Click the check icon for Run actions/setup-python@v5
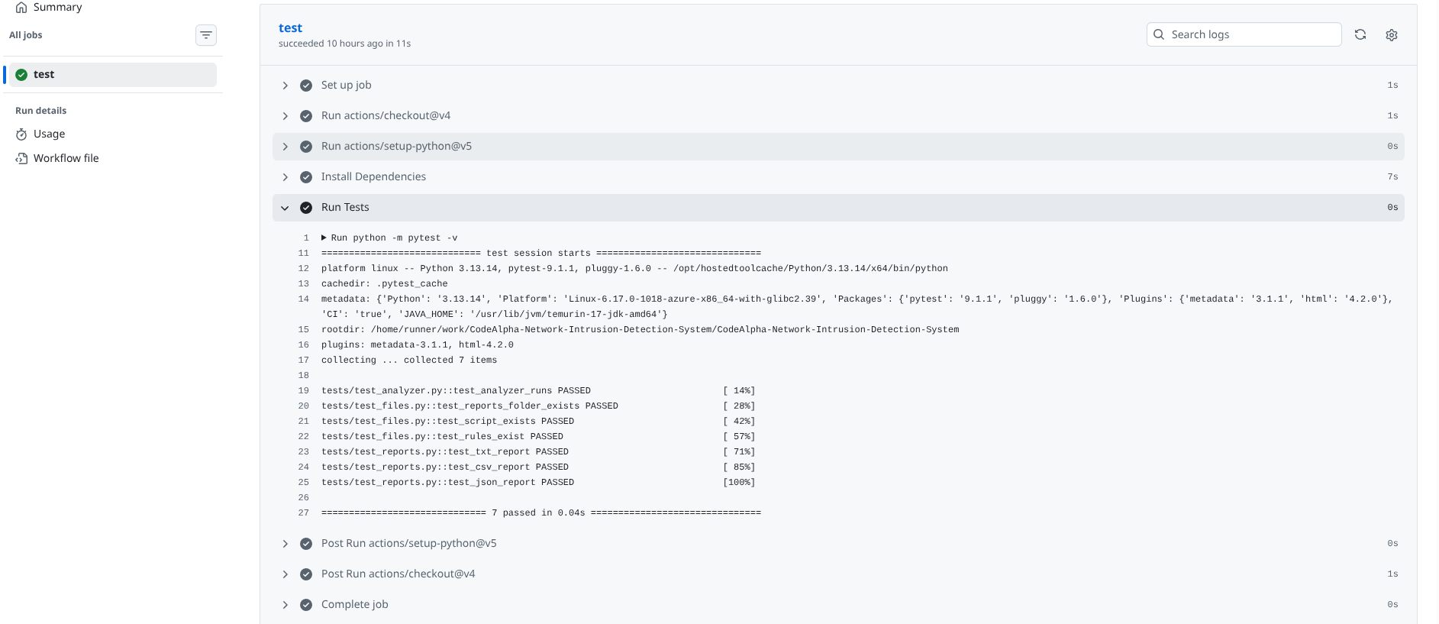The image size is (1439, 624). coord(306,147)
